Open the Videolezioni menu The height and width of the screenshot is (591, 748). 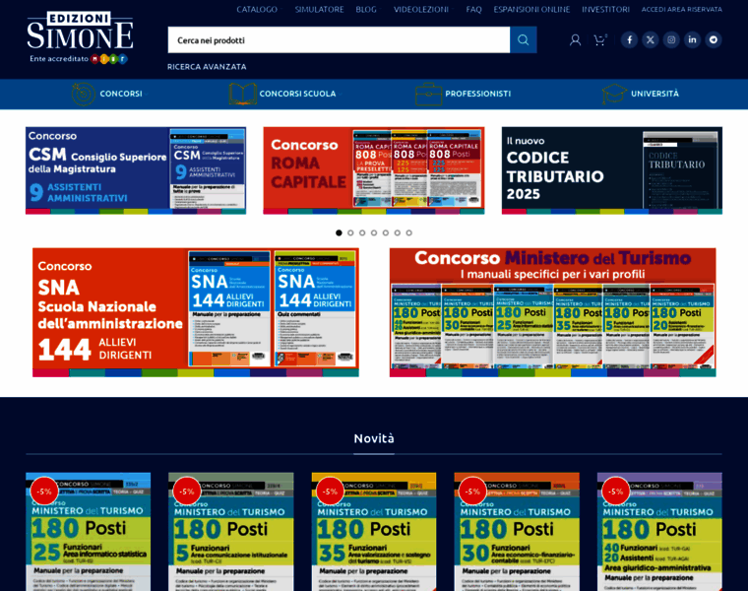(x=421, y=10)
